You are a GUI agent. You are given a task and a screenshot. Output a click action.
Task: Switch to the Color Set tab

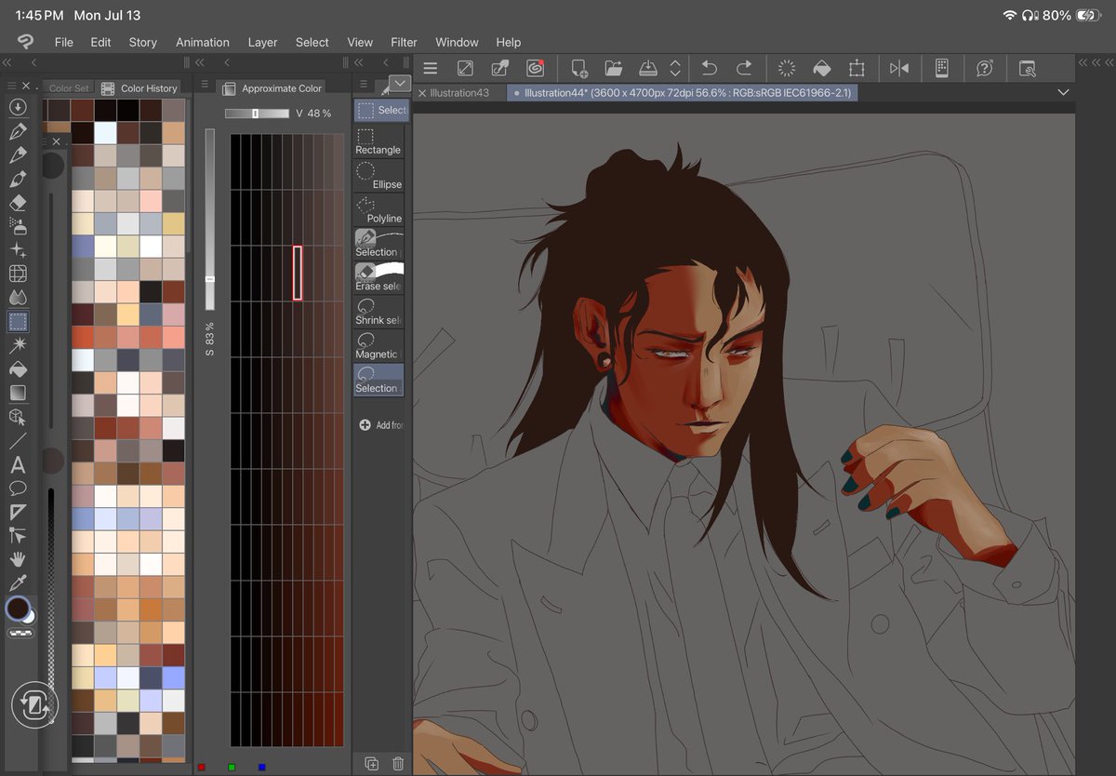coord(69,88)
